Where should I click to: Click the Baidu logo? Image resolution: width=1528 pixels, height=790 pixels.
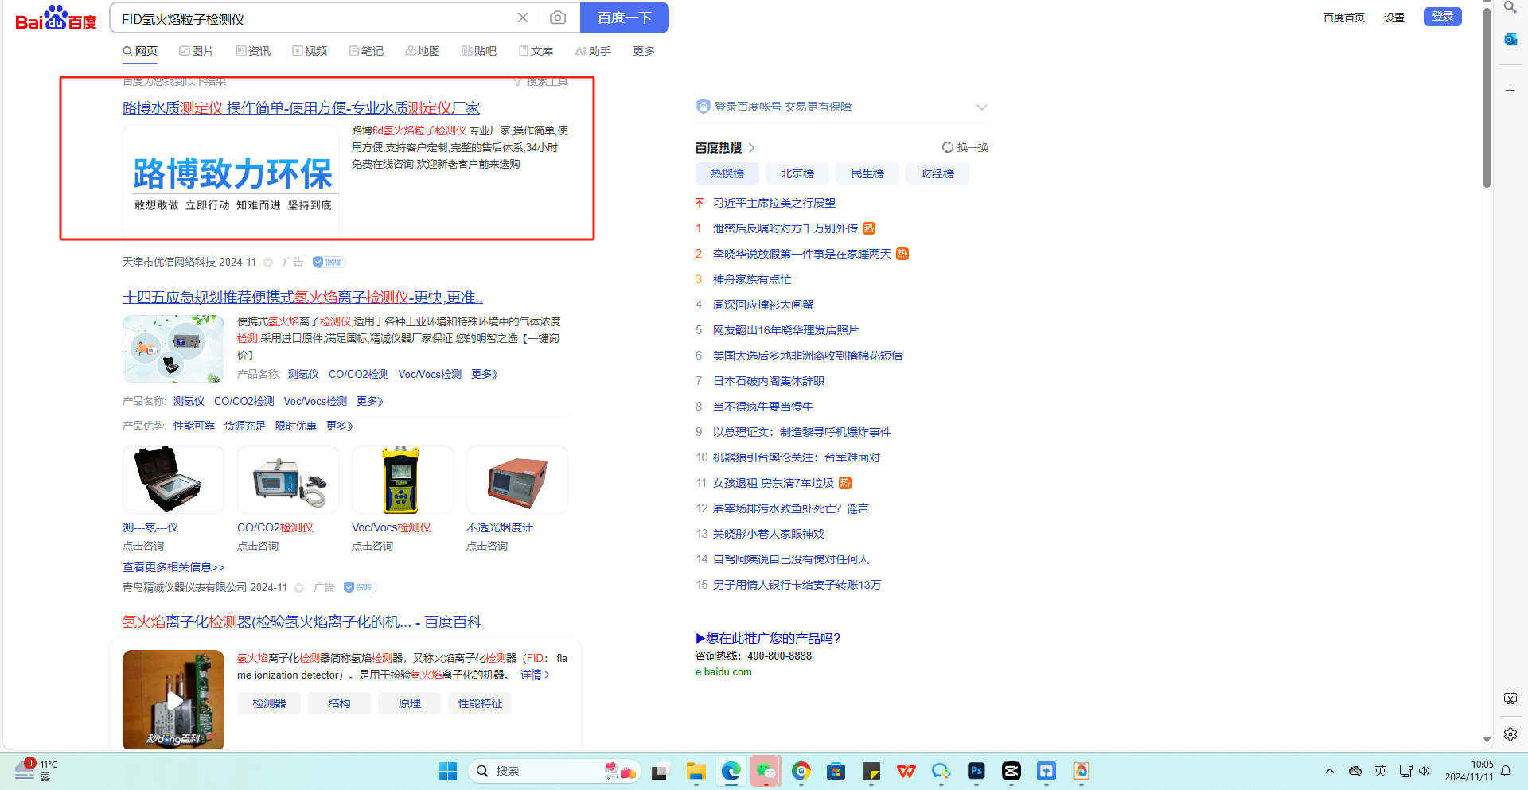tap(56, 18)
